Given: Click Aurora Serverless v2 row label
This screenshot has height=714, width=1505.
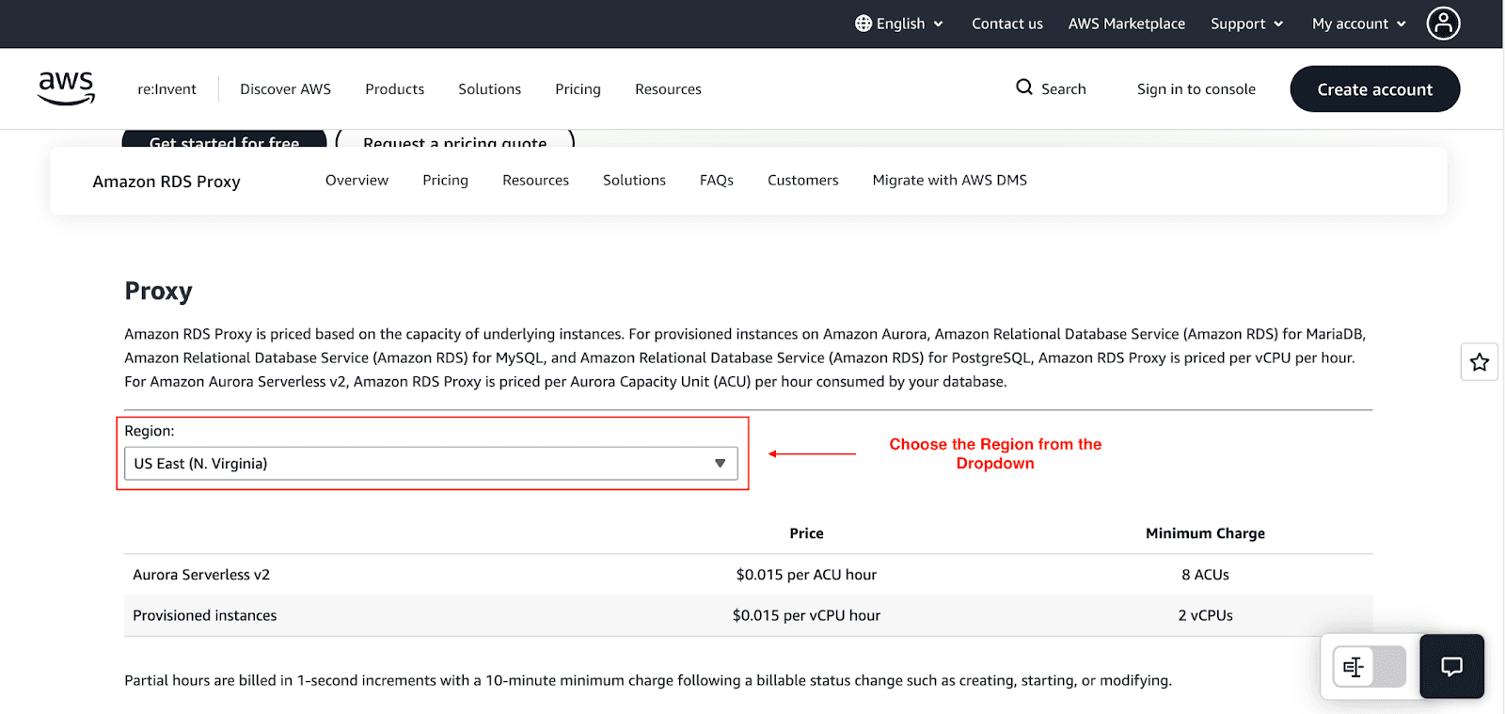Looking at the screenshot, I should (201, 575).
